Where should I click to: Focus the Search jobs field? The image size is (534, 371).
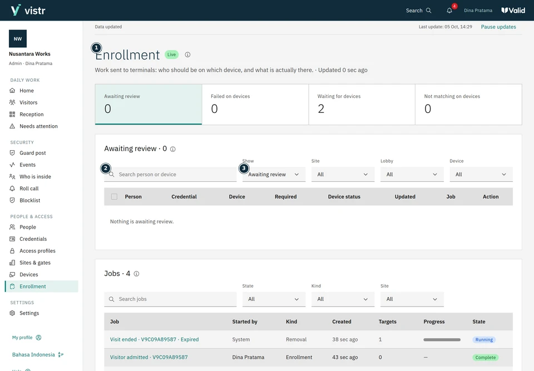point(170,299)
